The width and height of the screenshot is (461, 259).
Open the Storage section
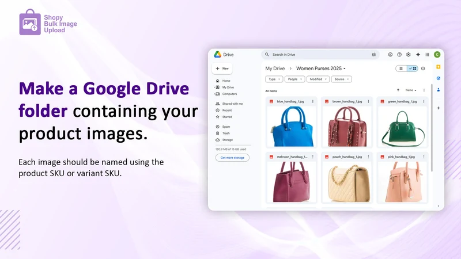point(227,140)
